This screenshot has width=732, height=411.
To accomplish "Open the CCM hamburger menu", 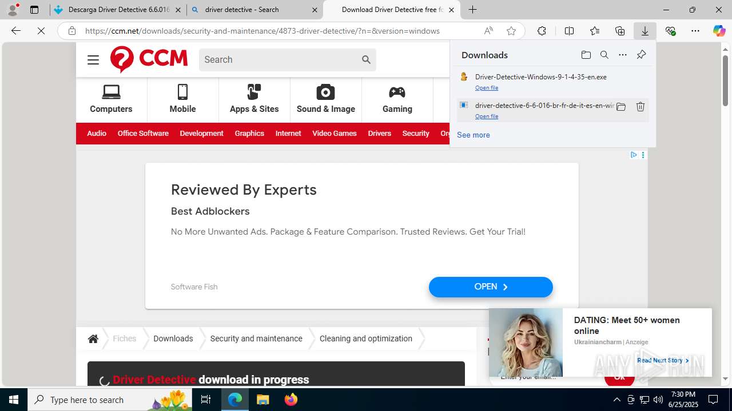I will (x=93, y=60).
